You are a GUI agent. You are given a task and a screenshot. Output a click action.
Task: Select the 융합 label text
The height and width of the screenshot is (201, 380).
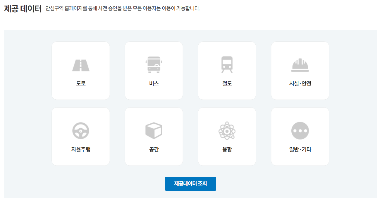point(227,149)
